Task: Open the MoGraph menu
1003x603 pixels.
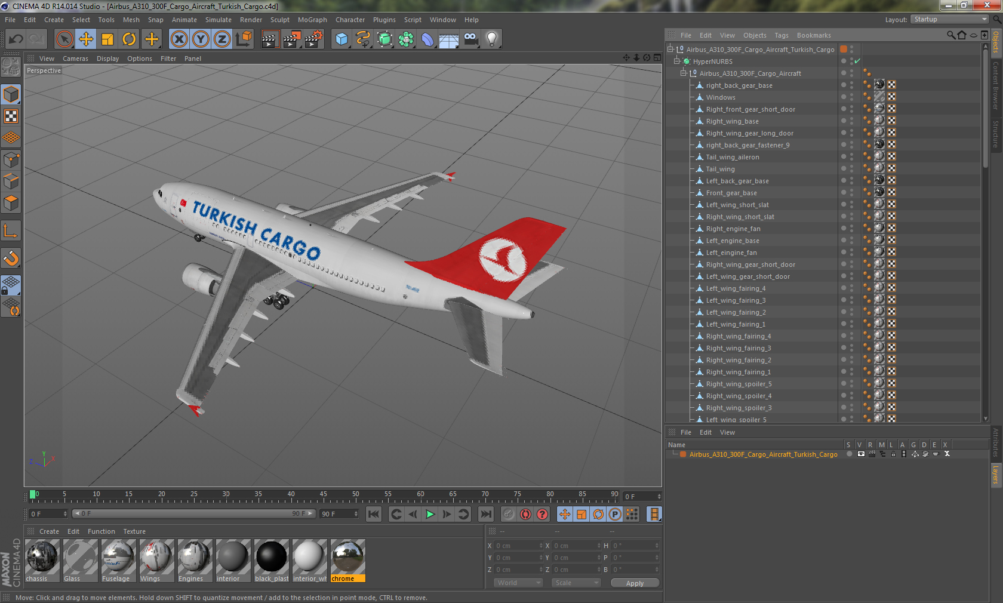Action: coord(312,20)
